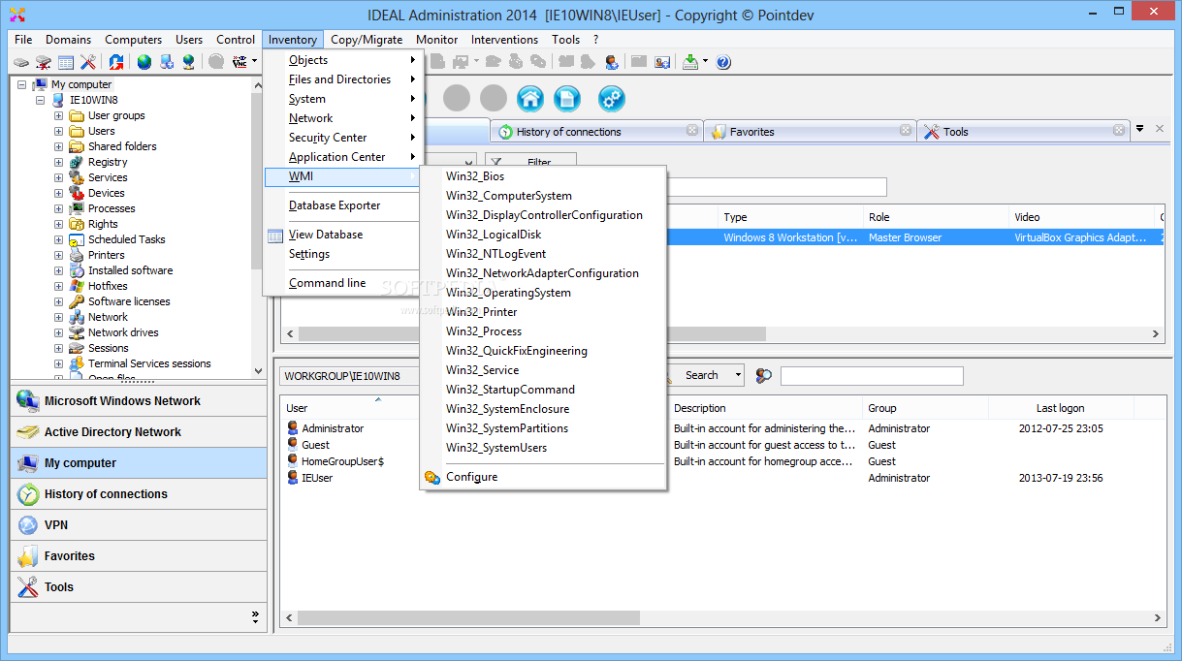Click the Favorites star folder sidebar icon
Screen dimensions: 1182x661
28,556
